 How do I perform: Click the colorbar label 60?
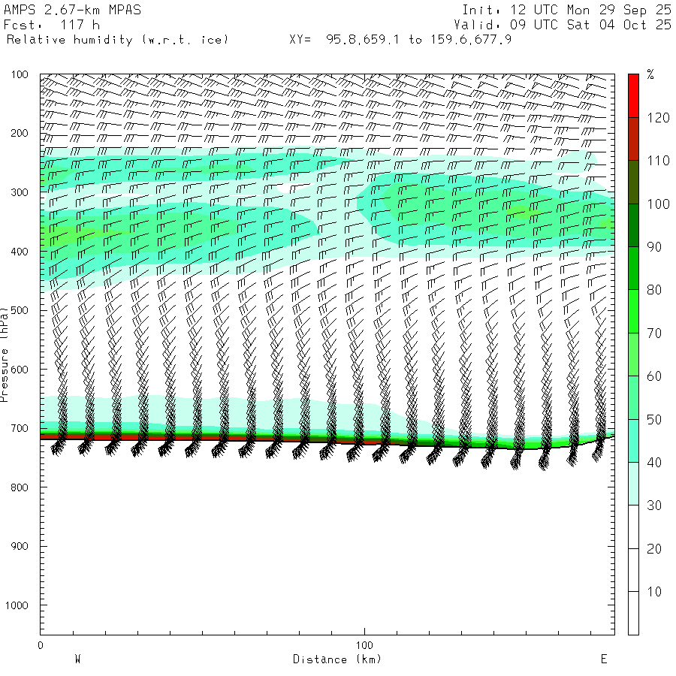coord(654,376)
